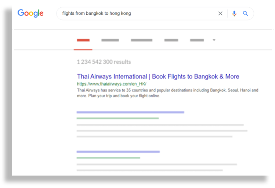Click the second result's green URL bar
The width and height of the screenshot is (275, 188).
pyautogui.click(x=117, y=118)
